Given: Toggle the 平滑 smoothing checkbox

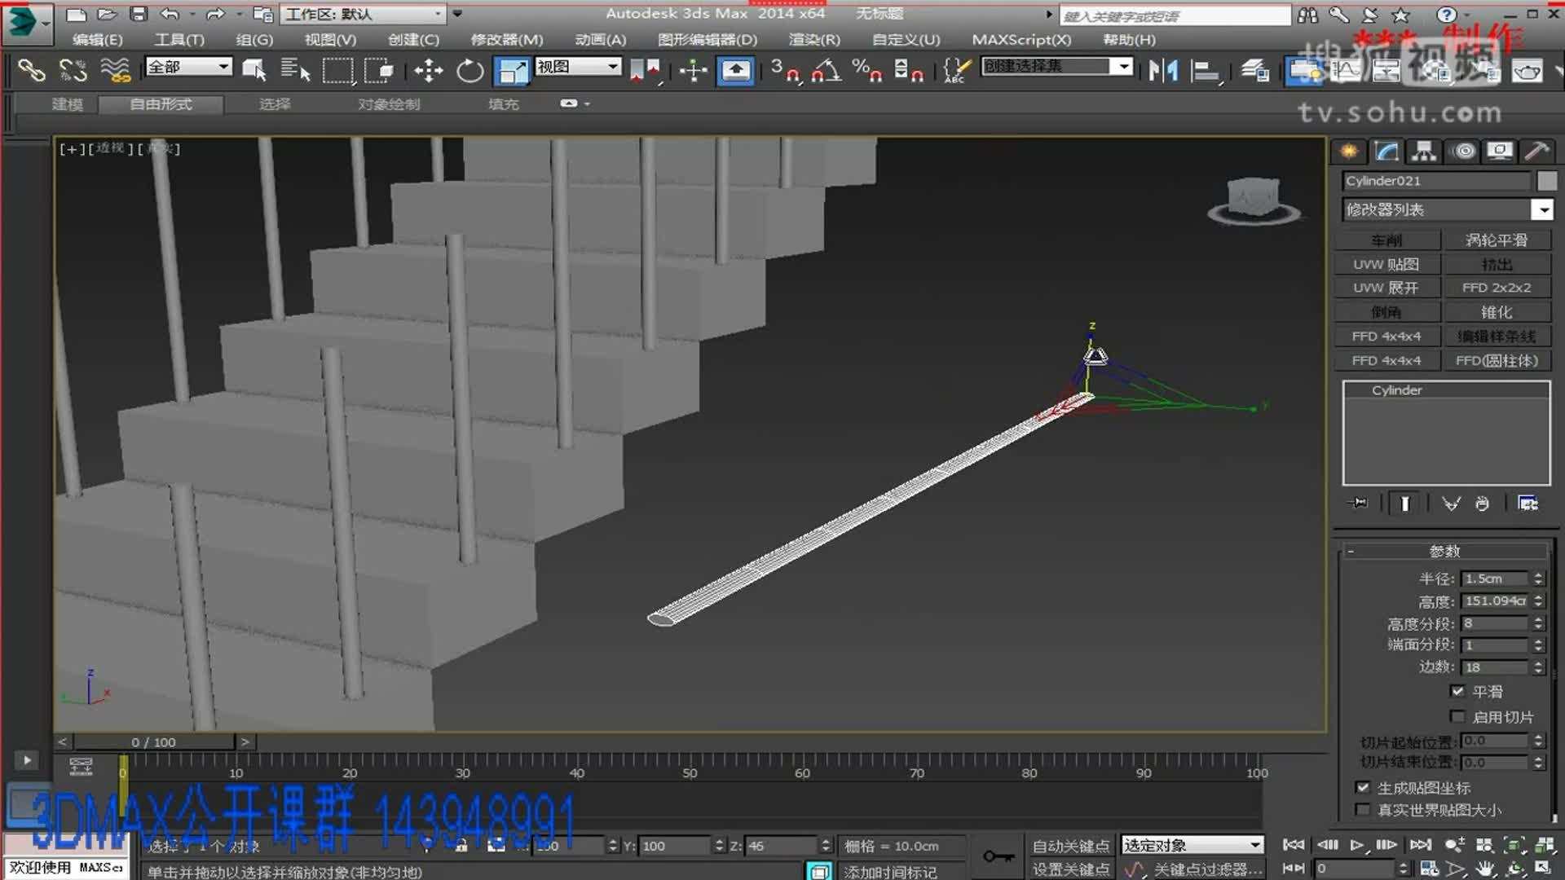Looking at the screenshot, I should click(x=1457, y=691).
